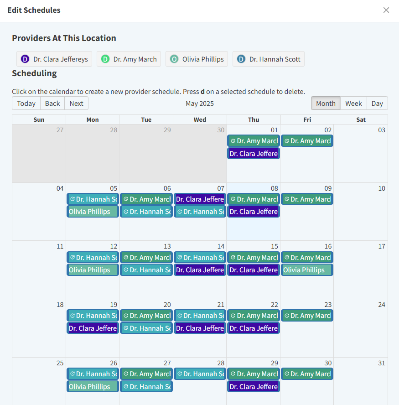Click the Next button to advance month

(76, 103)
